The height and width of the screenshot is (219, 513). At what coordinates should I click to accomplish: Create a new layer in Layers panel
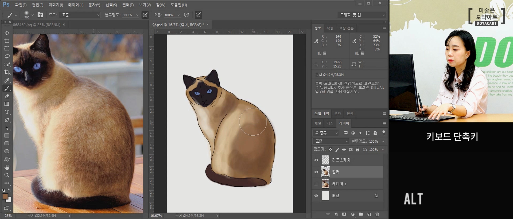click(369, 214)
